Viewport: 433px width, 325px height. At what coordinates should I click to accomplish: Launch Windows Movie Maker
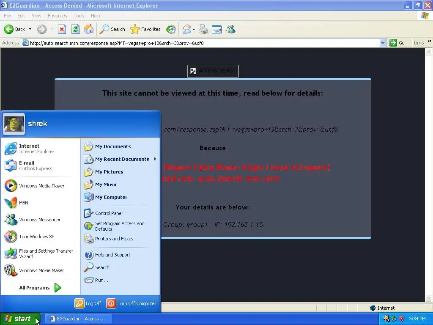pyautogui.click(x=40, y=270)
